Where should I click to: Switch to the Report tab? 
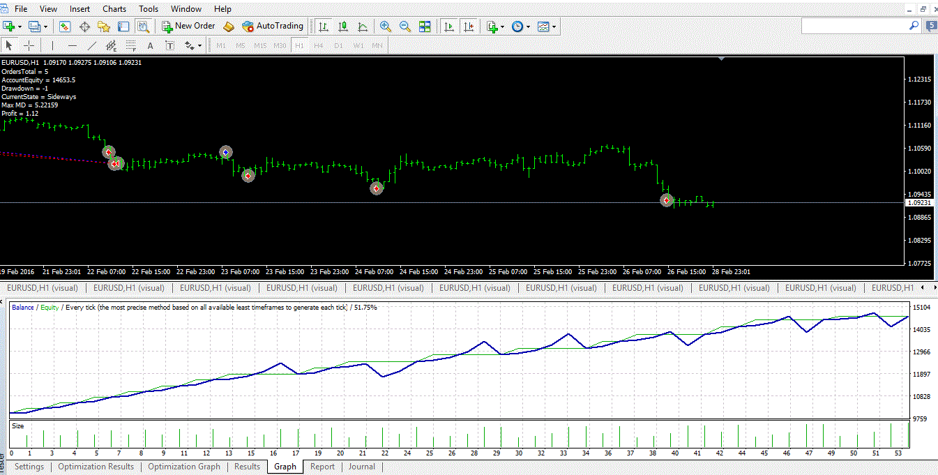point(322,467)
